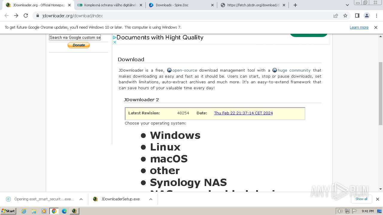383x215 pixels.
Task: Open volume control in system tray
Action: point(340,211)
